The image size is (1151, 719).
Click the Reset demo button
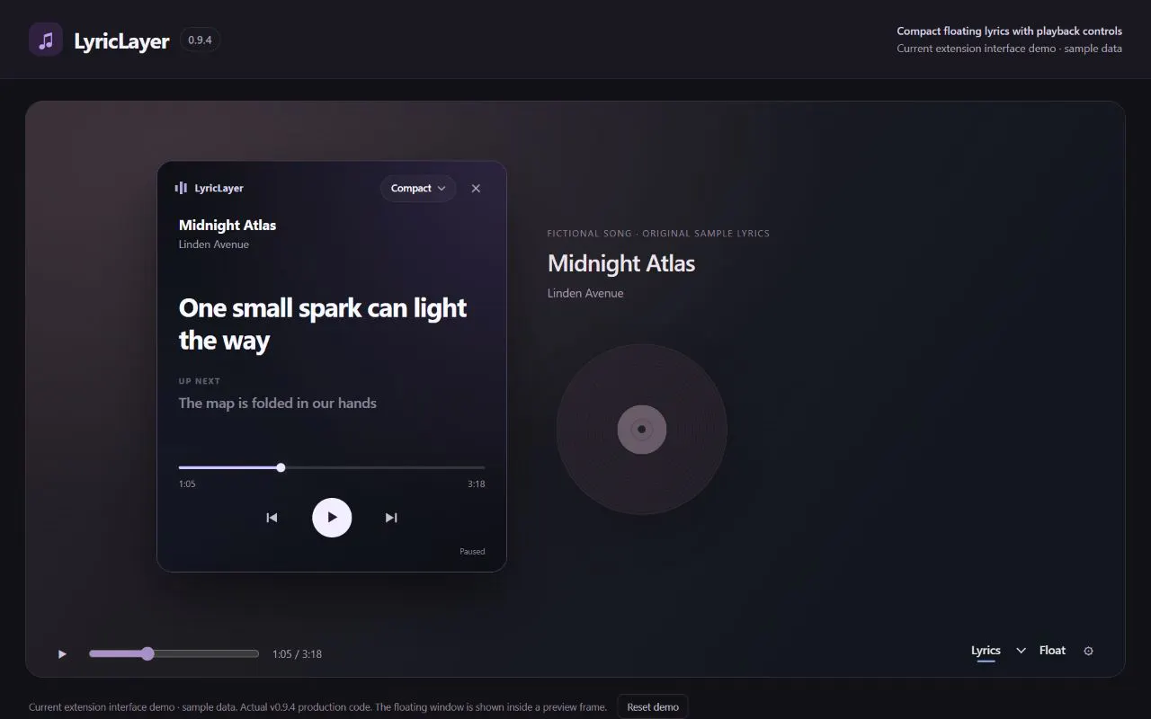coord(653,706)
